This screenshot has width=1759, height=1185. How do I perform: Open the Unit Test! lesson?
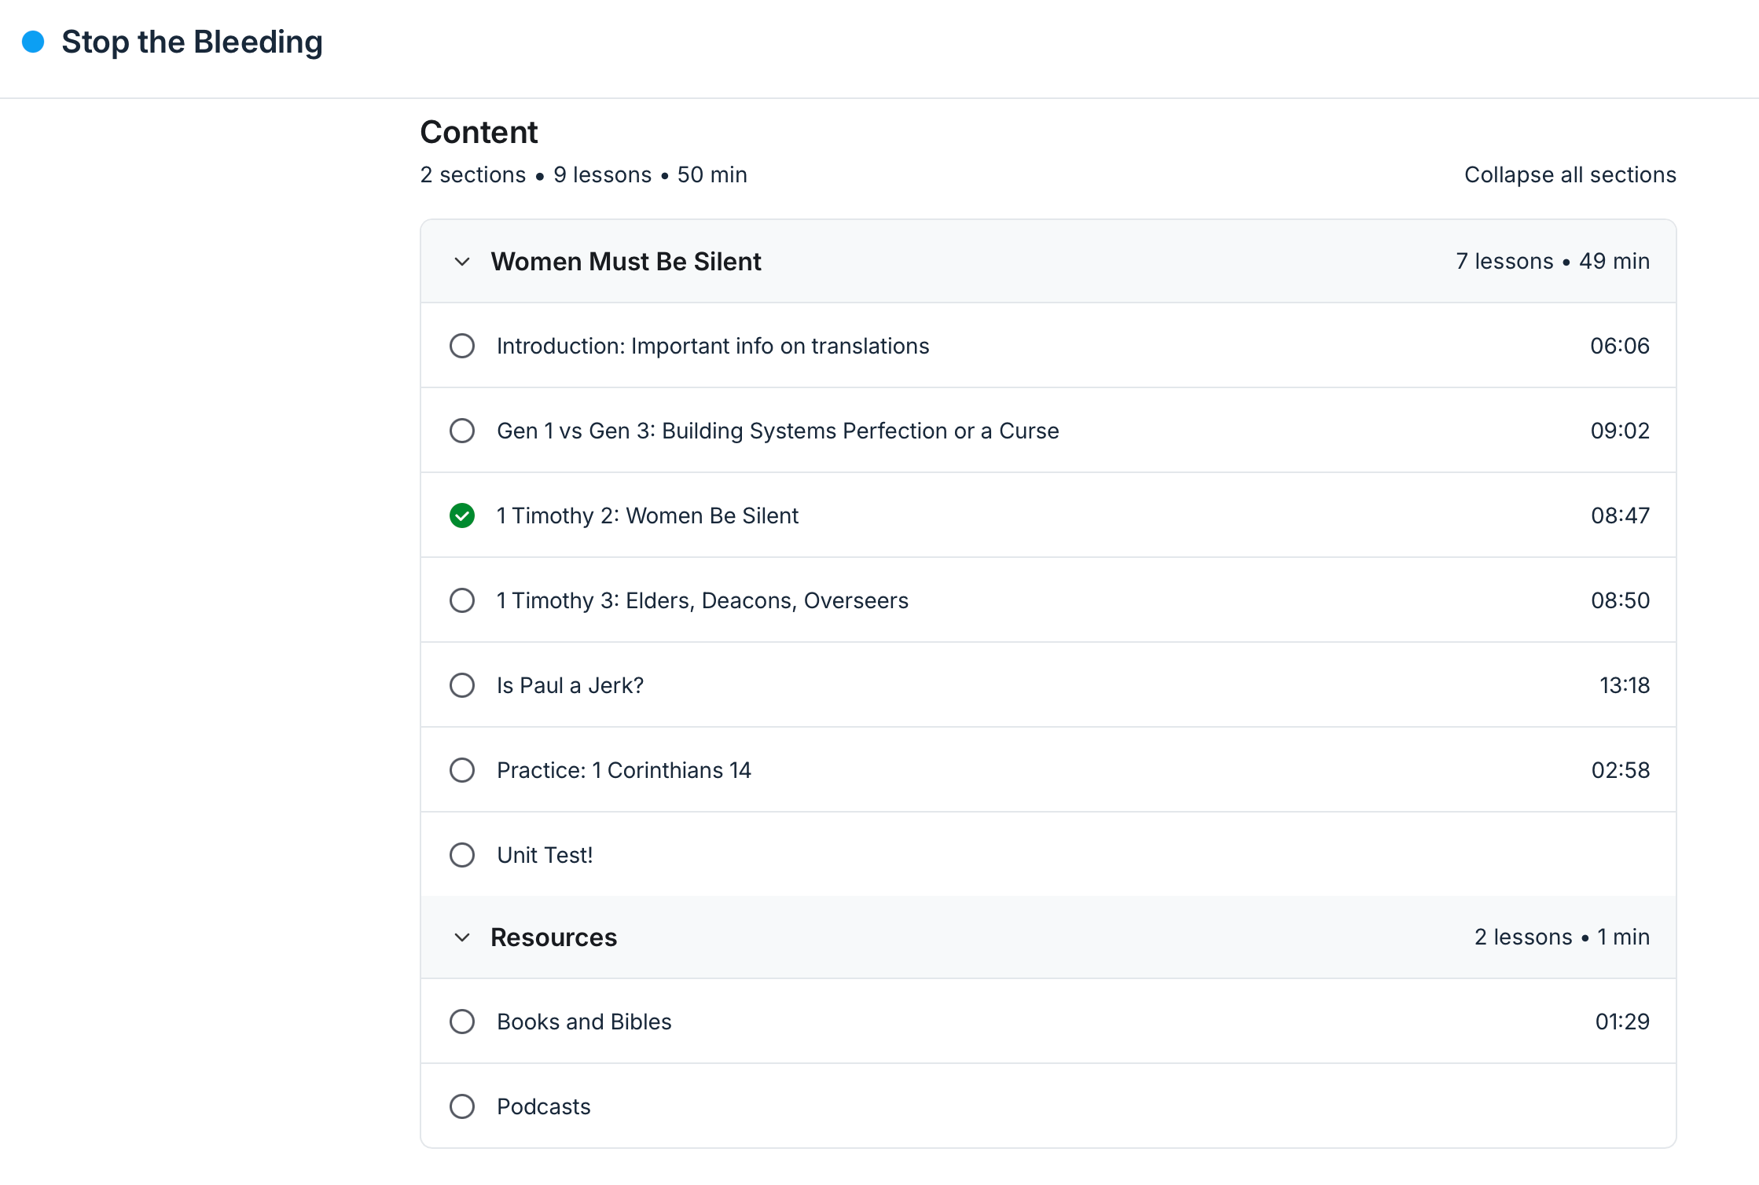pyautogui.click(x=545, y=855)
